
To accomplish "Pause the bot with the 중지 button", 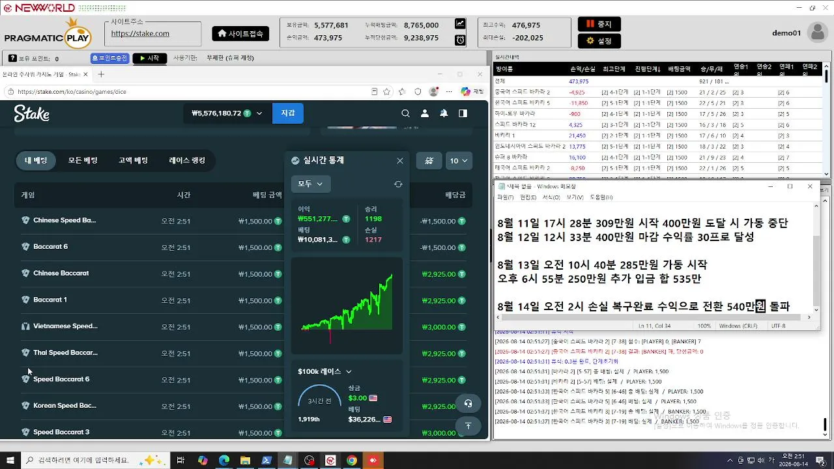I will pyautogui.click(x=599, y=24).
